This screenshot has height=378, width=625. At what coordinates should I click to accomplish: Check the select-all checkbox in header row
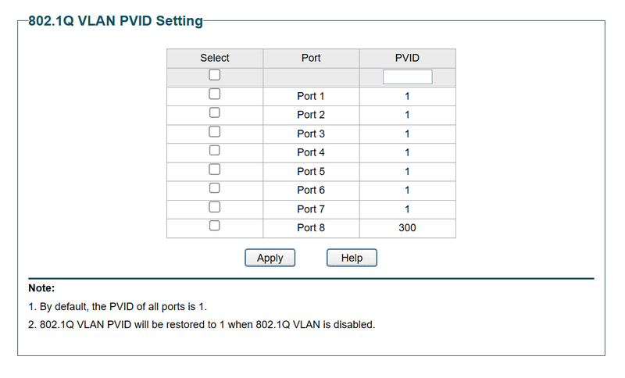pos(214,75)
